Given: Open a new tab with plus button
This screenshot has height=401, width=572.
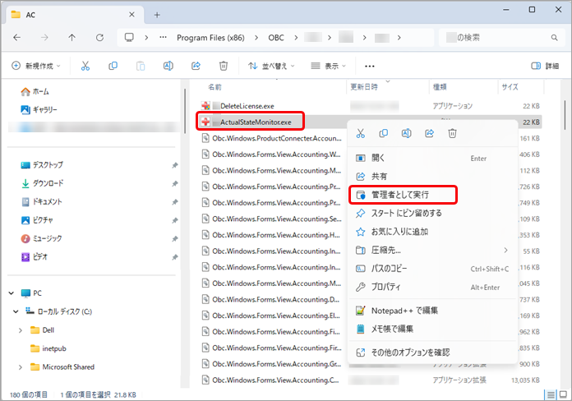Looking at the screenshot, I should (157, 15).
